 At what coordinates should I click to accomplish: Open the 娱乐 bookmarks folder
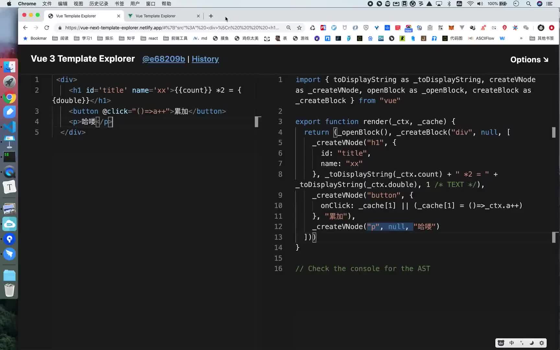point(105,38)
